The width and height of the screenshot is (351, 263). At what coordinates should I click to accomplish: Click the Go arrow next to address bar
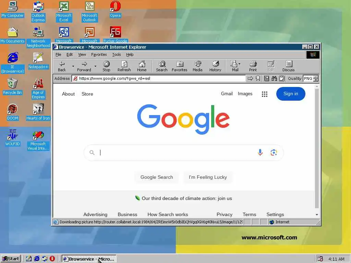click(x=251, y=78)
